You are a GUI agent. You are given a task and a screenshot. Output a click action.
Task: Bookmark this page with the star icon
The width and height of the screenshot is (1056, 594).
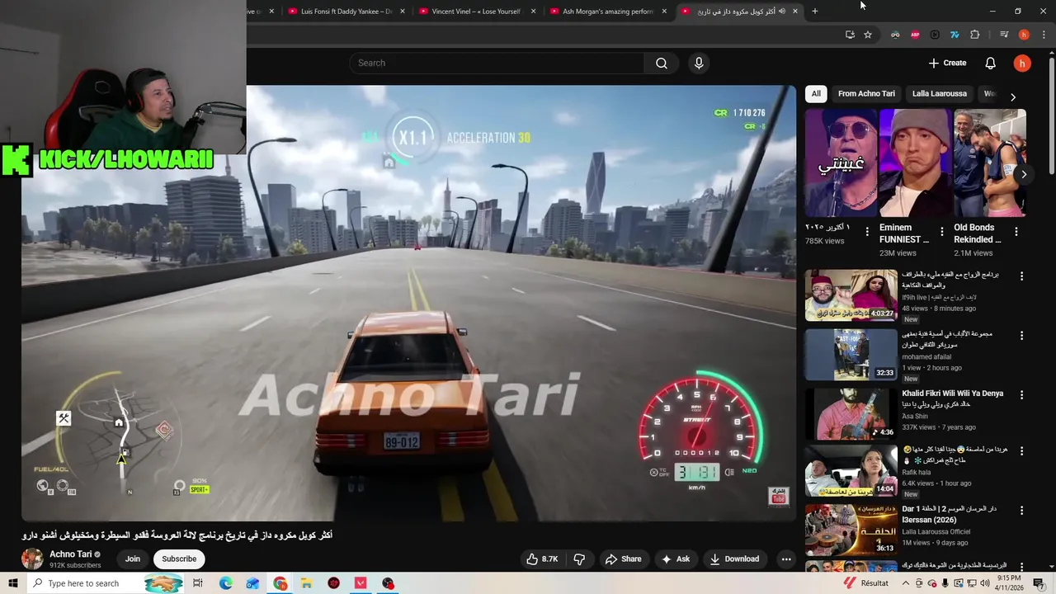868,35
